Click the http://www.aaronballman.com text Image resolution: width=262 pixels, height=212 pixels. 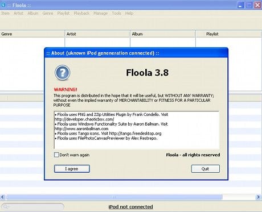pyautogui.click(x=81, y=129)
